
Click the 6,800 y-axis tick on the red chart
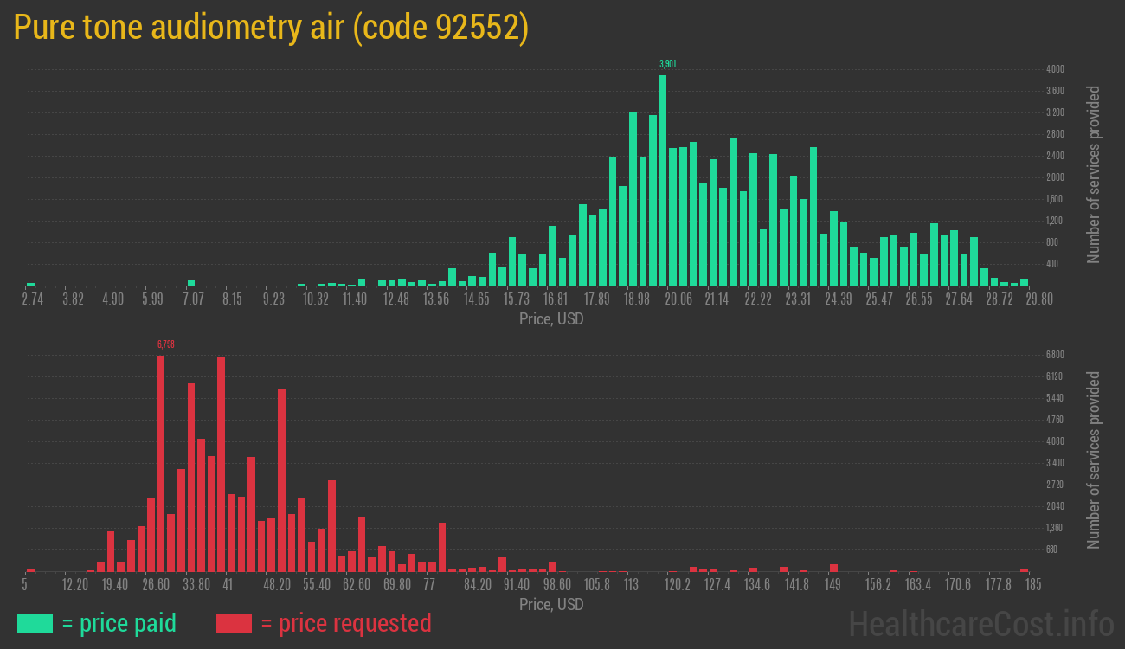click(x=1055, y=355)
